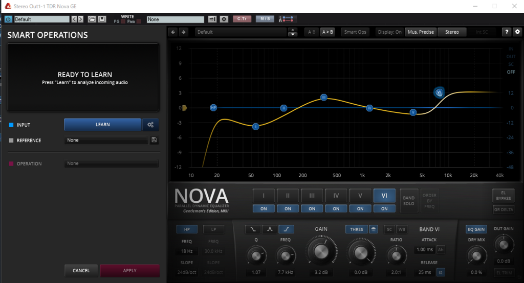Viewport: 524px width, 283px height.
Task: Undo with the back arrow icon
Action: point(173,32)
